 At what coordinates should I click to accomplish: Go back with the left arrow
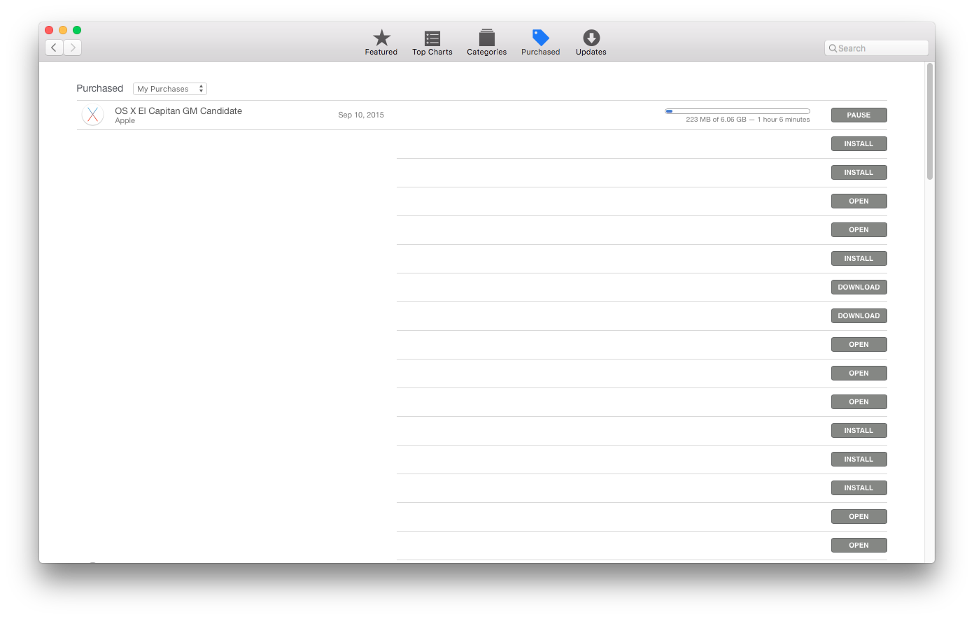tap(54, 48)
